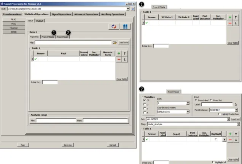Screen dimensions: 242x164
Task: Enable the Highlight all checkbox
Action: click(x=213, y=162)
